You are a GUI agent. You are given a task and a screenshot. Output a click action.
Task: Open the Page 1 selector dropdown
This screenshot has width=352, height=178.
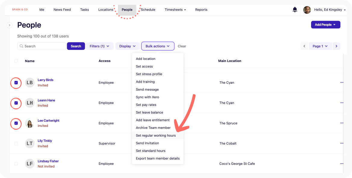pos(320,46)
